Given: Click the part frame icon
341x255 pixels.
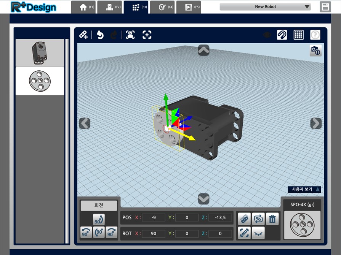Looking at the screenshot, I should 244,219.
